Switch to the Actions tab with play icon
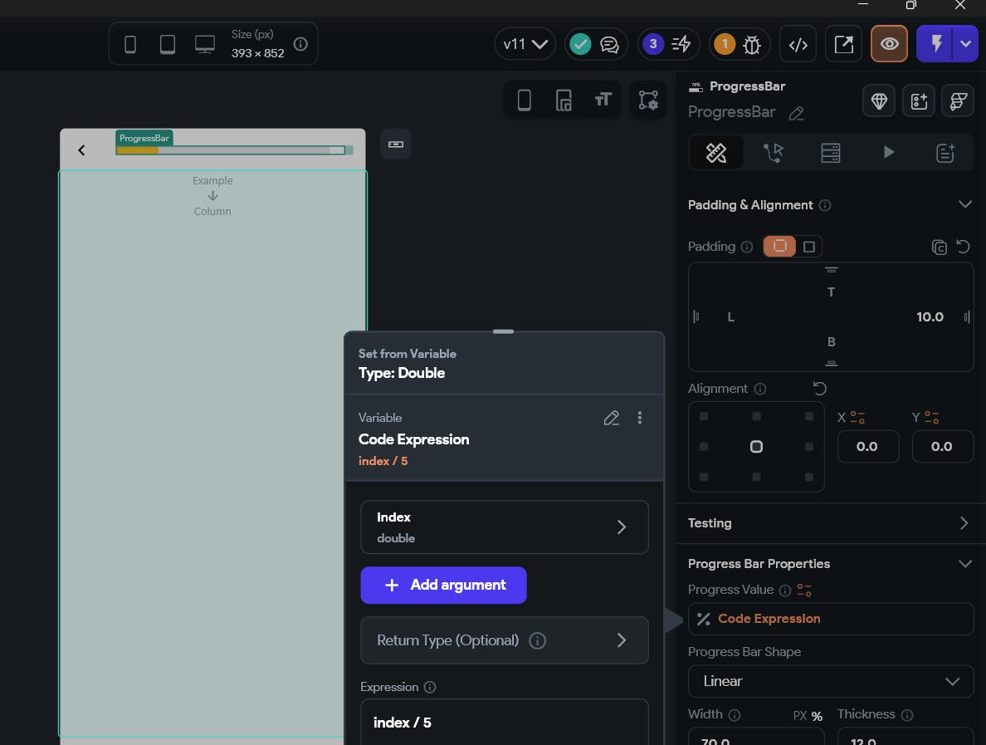986x745 pixels. coord(888,152)
